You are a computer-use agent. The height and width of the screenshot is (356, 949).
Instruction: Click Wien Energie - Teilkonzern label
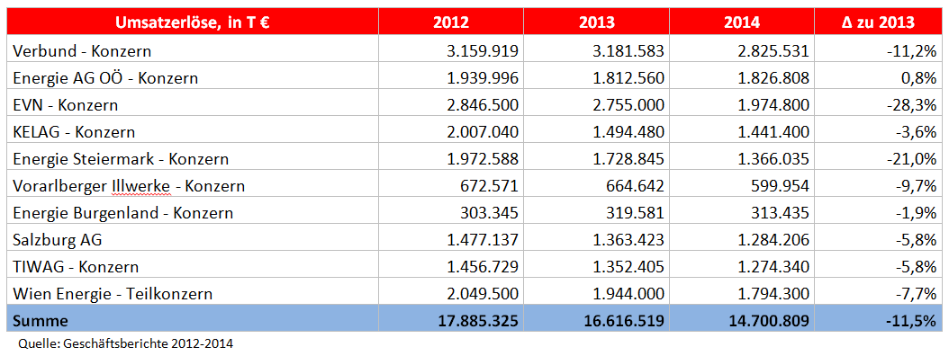(113, 294)
